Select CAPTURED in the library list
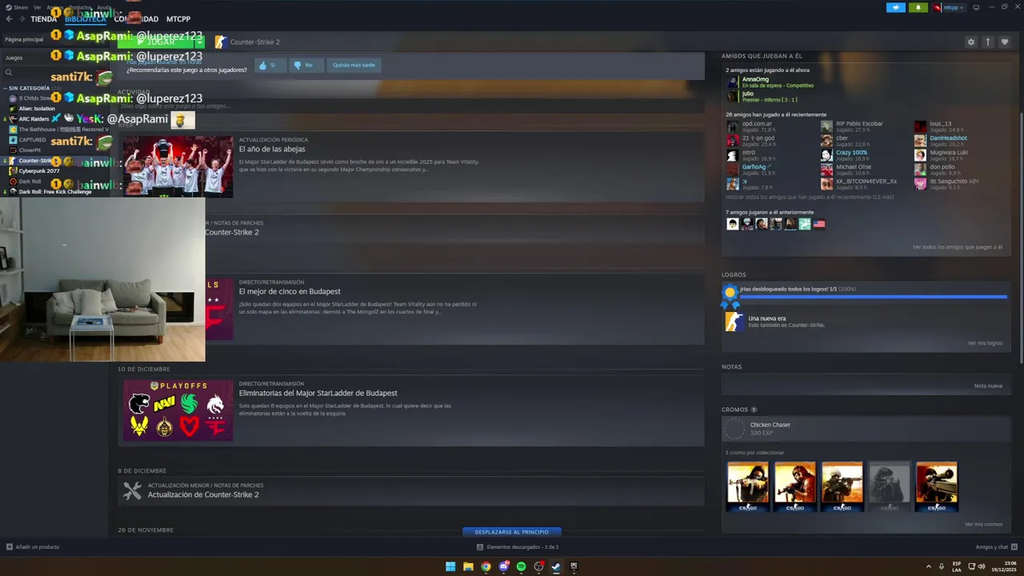This screenshot has width=1024, height=576. click(33, 140)
